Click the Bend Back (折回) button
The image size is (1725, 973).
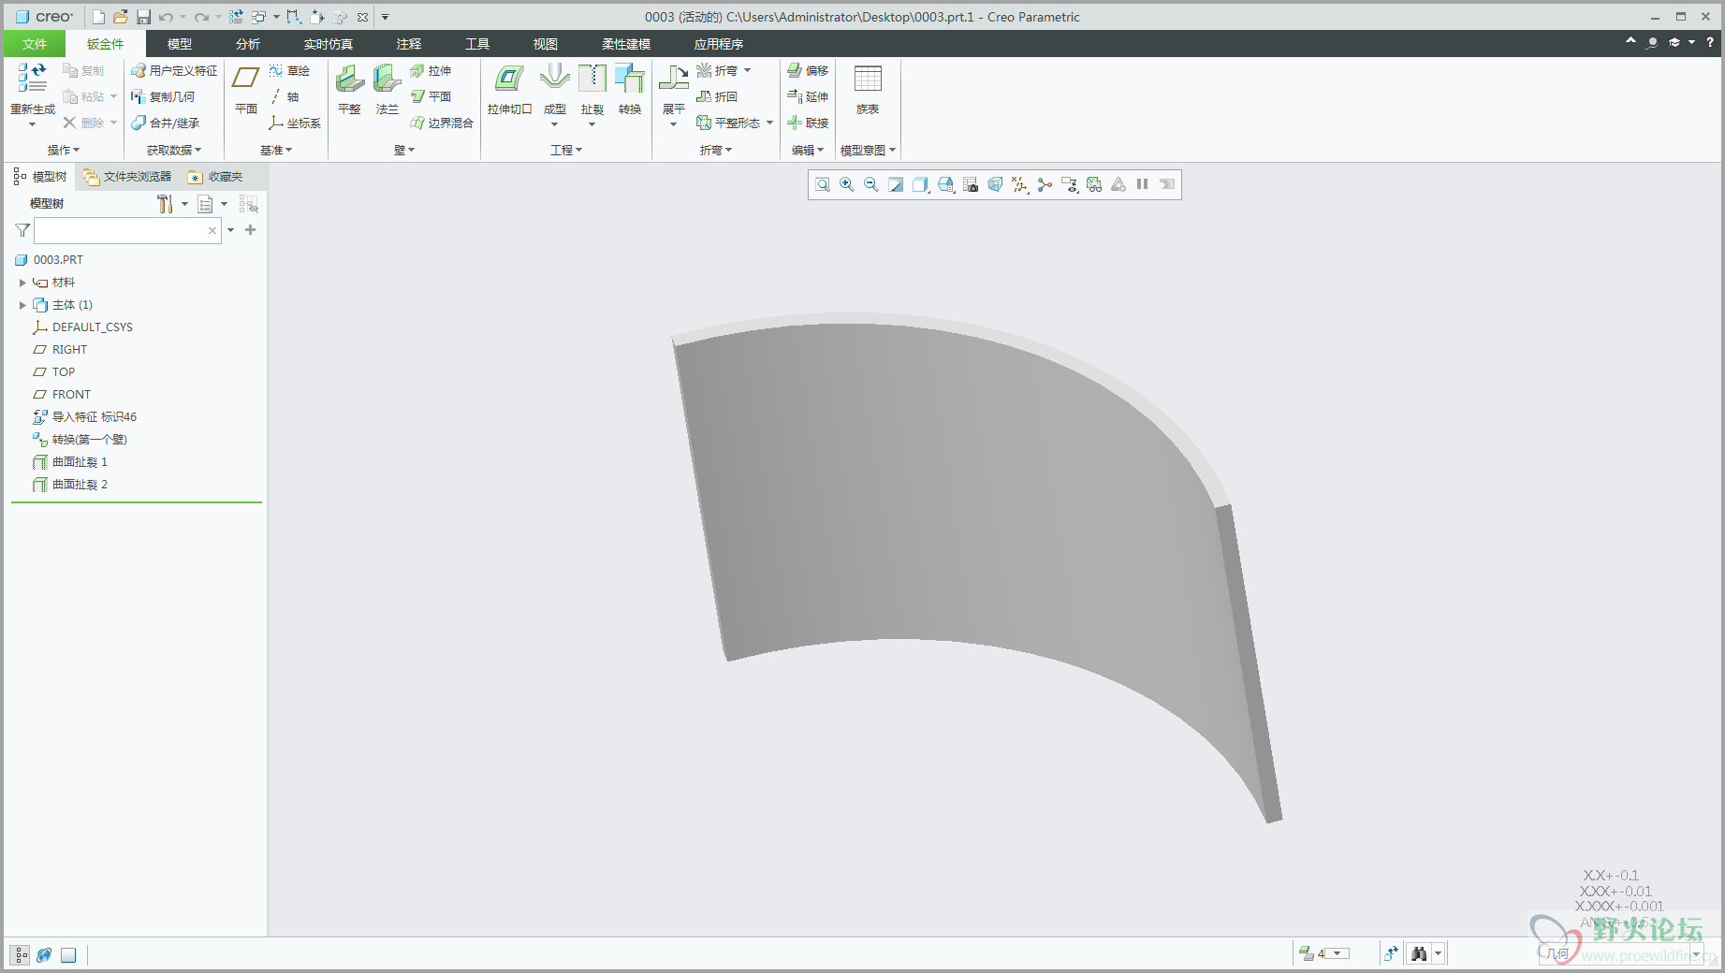pyautogui.click(x=717, y=97)
